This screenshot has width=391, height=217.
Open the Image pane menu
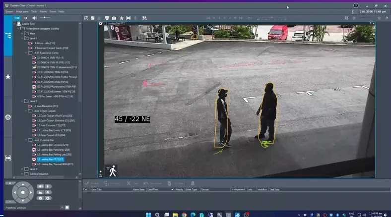[22, 11]
